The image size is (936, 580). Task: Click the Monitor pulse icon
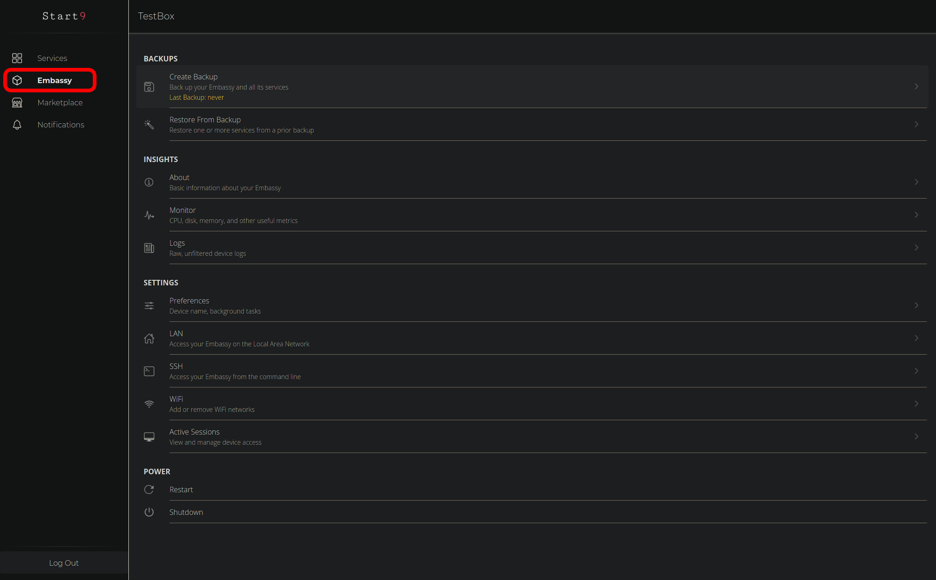(x=149, y=215)
